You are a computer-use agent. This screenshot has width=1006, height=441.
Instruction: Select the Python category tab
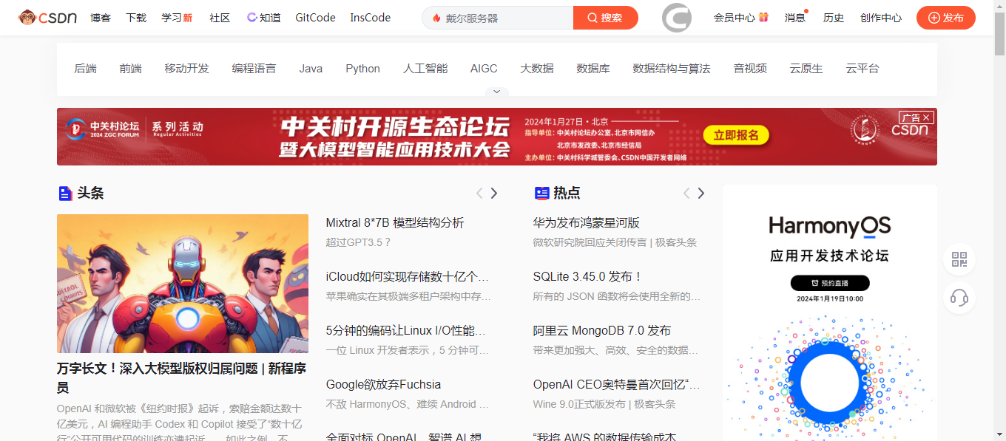click(x=363, y=69)
